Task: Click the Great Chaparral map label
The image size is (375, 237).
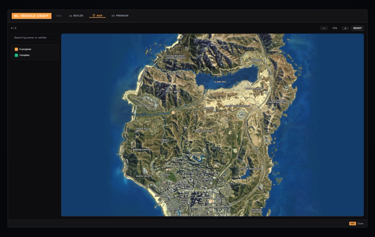Action: click(x=204, y=131)
